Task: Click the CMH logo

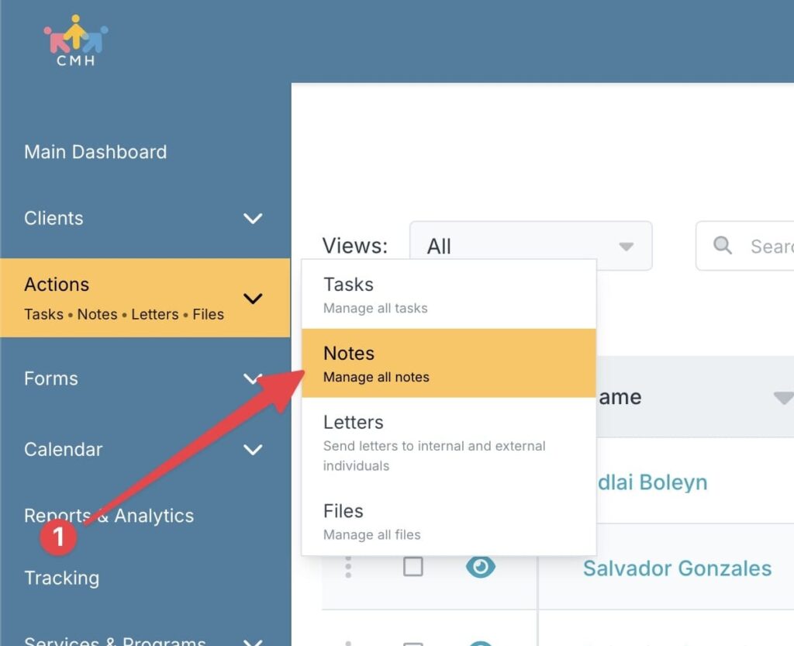Action: (x=76, y=41)
